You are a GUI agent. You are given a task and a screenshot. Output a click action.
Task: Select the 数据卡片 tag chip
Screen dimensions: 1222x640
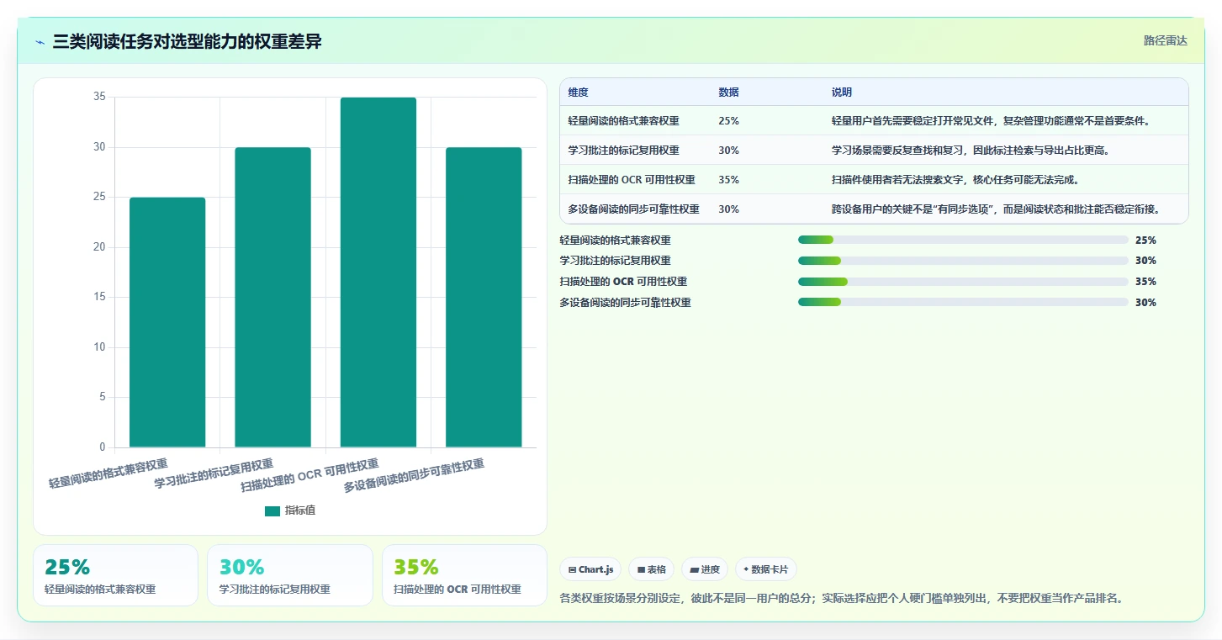point(765,569)
